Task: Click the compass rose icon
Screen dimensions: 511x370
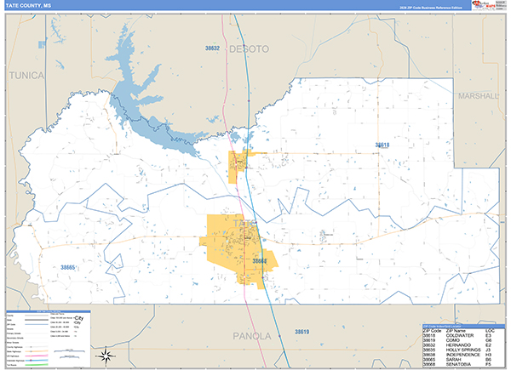Action: click(x=106, y=354)
